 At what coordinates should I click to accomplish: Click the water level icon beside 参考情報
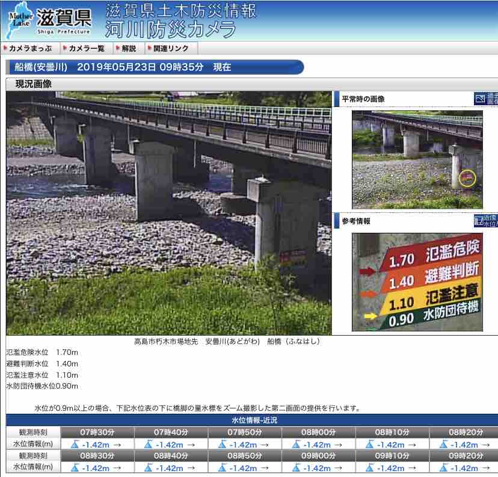tap(486, 221)
